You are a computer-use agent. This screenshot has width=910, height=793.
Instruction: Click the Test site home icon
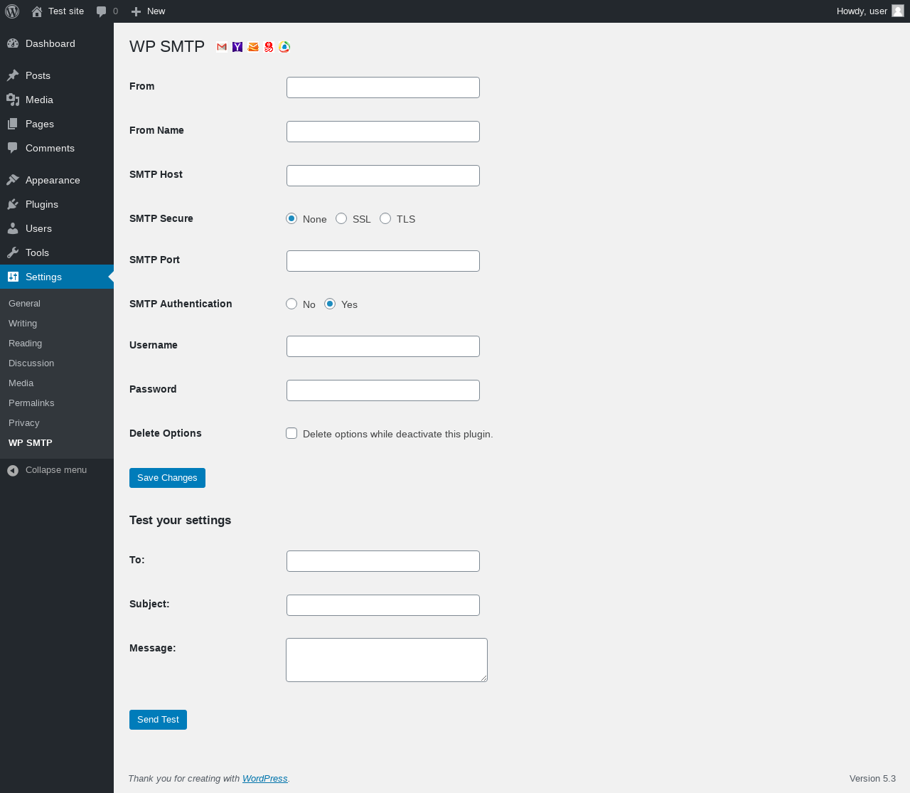click(x=37, y=11)
